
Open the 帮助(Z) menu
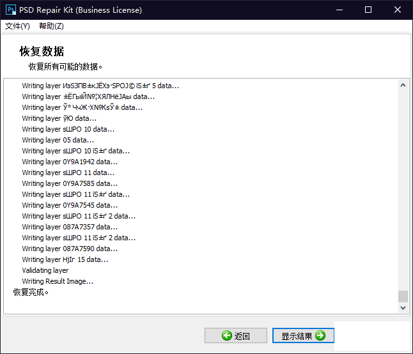pos(51,26)
